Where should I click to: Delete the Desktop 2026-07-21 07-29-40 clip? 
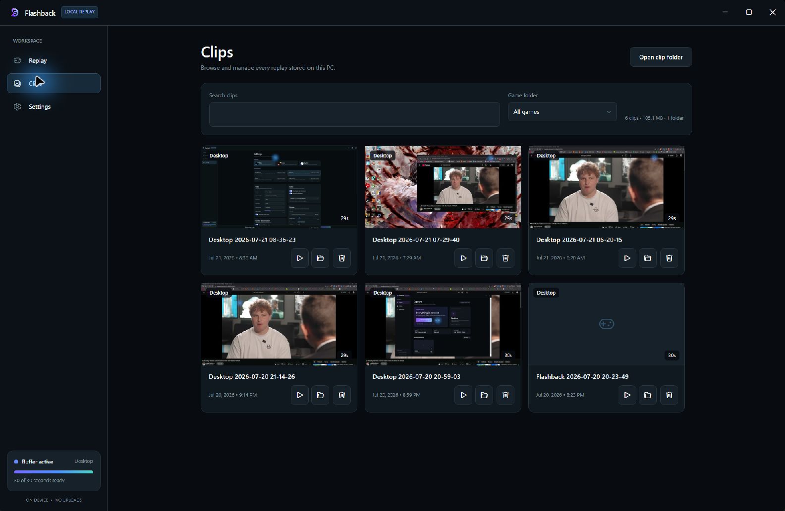click(505, 258)
